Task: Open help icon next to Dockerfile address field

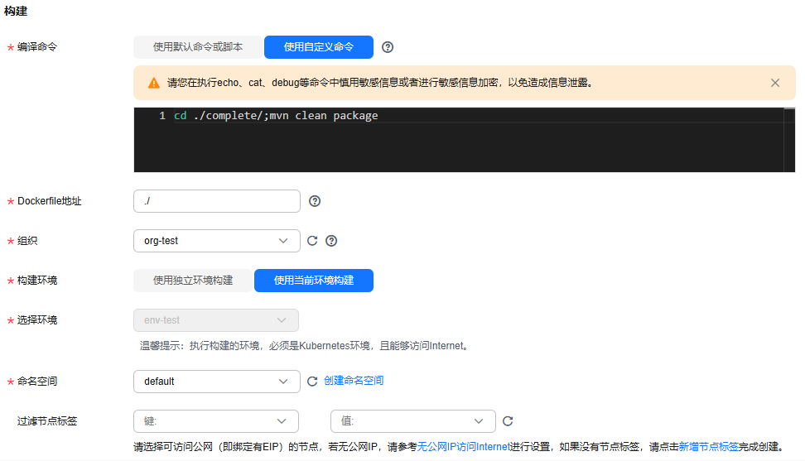Action: (315, 201)
